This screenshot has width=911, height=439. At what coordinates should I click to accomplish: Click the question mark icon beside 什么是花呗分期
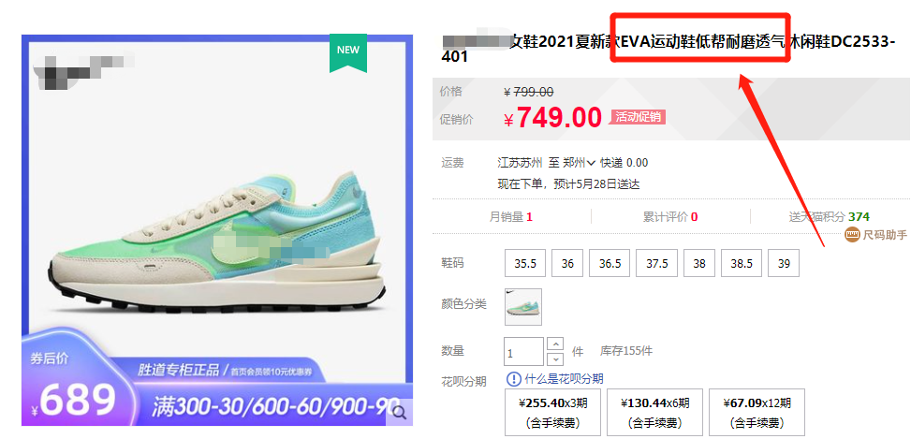click(514, 379)
